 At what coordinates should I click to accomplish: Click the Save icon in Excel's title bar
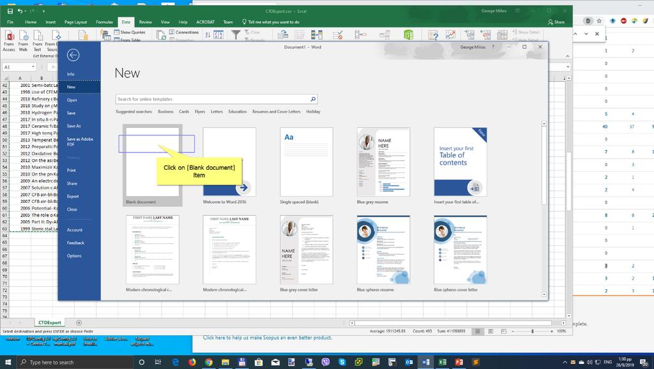click(10, 11)
